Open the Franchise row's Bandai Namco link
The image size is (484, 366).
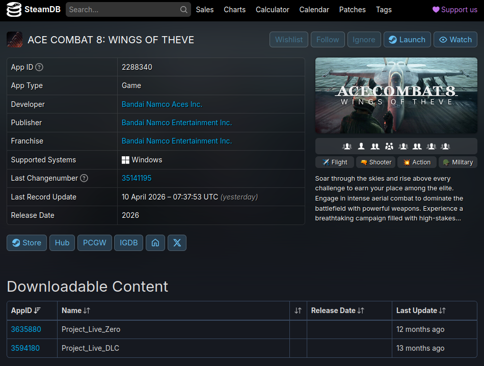coord(177,141)
